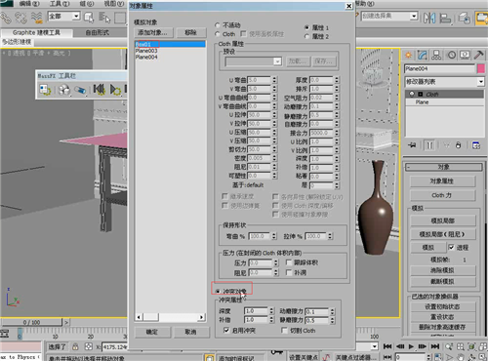Select the Inactive (不活动) radio button

[218, 25]
